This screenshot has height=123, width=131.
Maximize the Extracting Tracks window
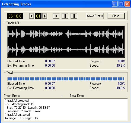121,4
